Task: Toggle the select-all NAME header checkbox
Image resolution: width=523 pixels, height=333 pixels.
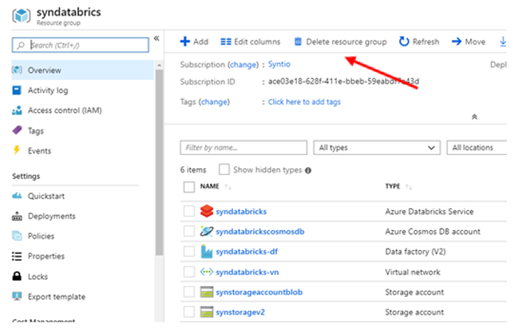Action: coord(189,187)
